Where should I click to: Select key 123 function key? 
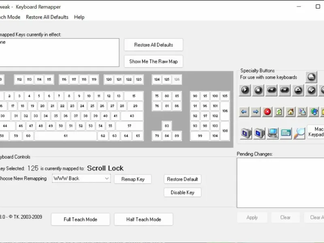[x=139, y=79]
